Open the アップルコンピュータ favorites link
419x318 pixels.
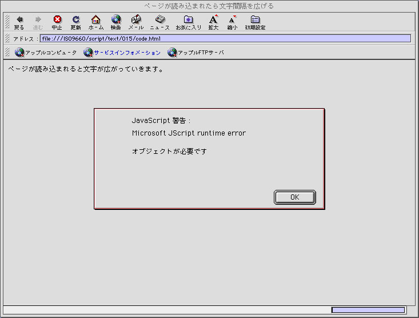(46, 53)
